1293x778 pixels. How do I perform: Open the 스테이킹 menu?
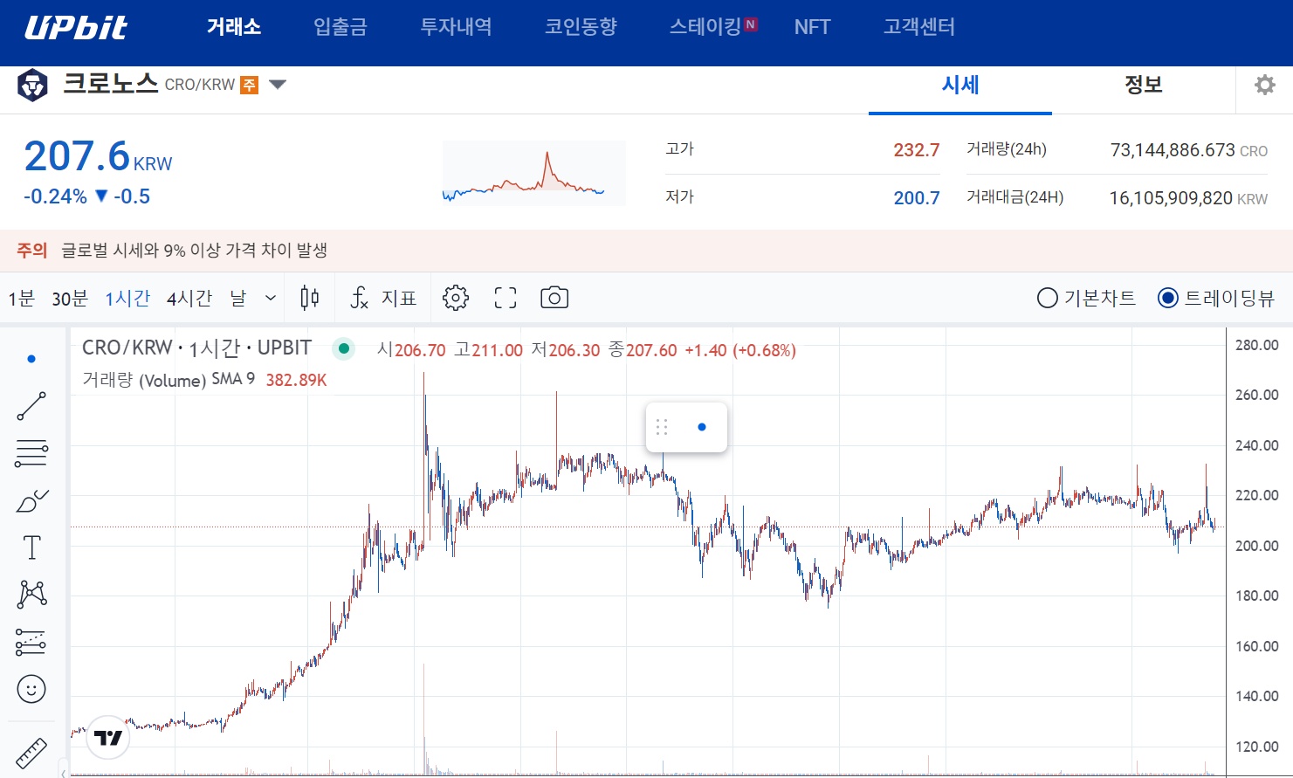(705, 27)
